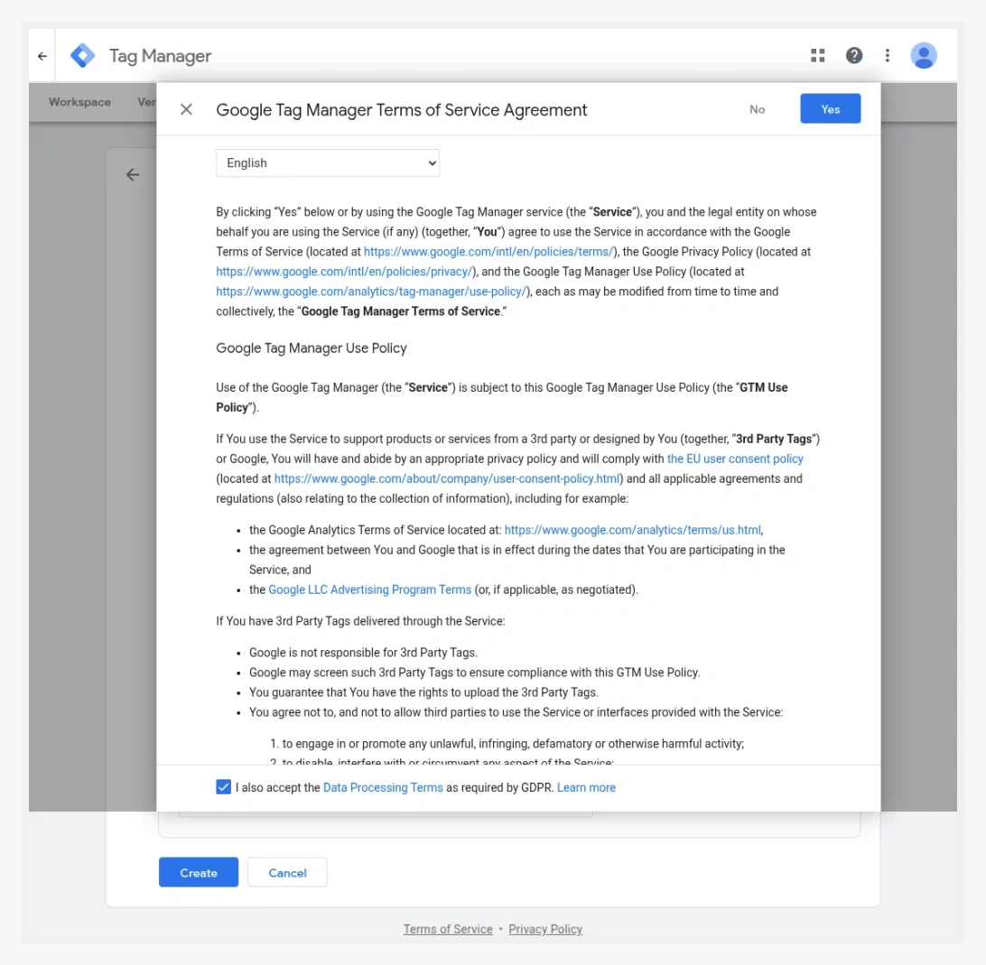The image size is (986, 965).
Task: Click the Tag Manager diamond logo
Action: (x=82, y=56)
